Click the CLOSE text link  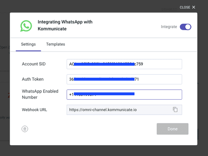click(185, 7)
